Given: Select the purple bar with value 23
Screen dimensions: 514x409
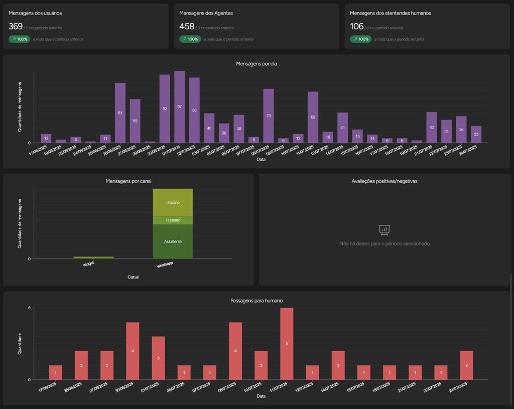Looking at the screenshot, I should 476,134.
